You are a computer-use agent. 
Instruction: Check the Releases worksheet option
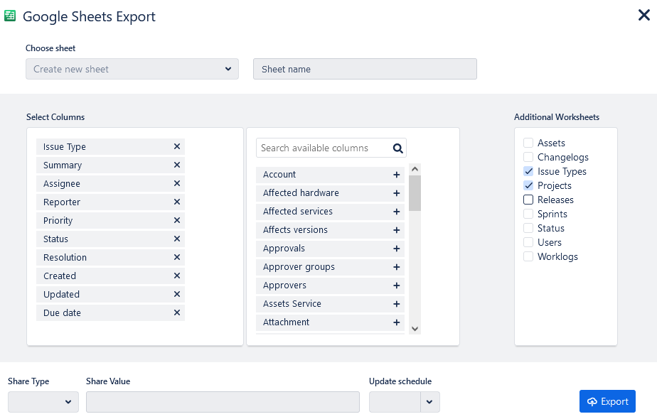[528, 200]
